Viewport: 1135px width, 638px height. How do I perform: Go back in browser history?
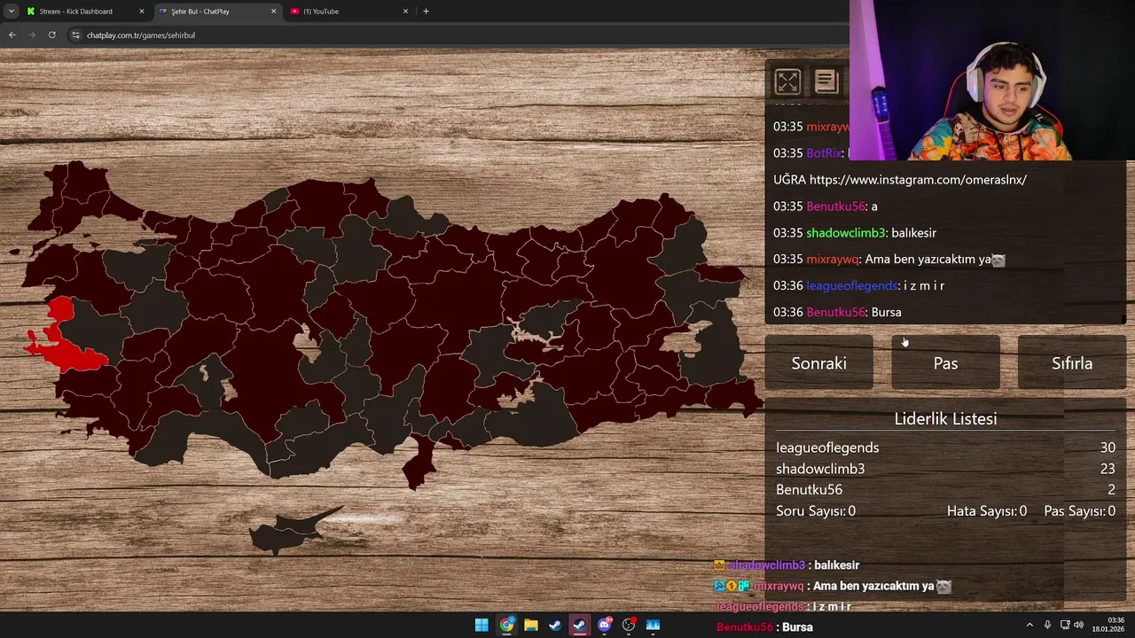click(12, 35)
